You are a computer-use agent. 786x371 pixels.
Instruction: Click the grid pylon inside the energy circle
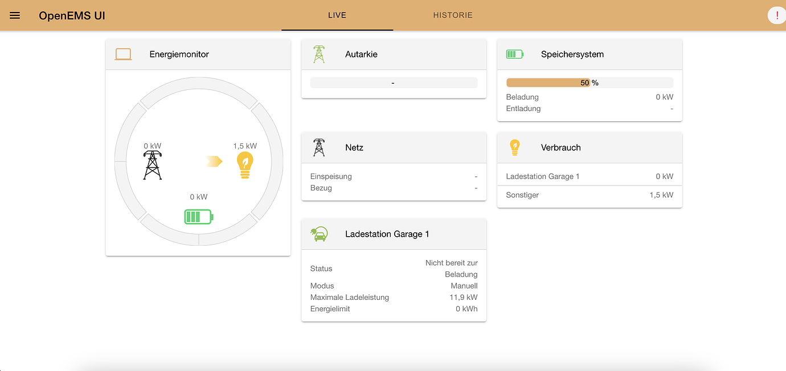coord(152,165)
